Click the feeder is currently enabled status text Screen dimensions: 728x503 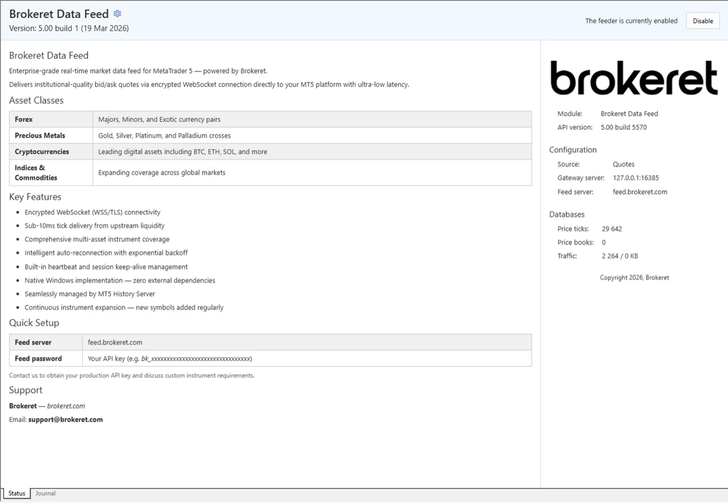(x=631, y=21)
